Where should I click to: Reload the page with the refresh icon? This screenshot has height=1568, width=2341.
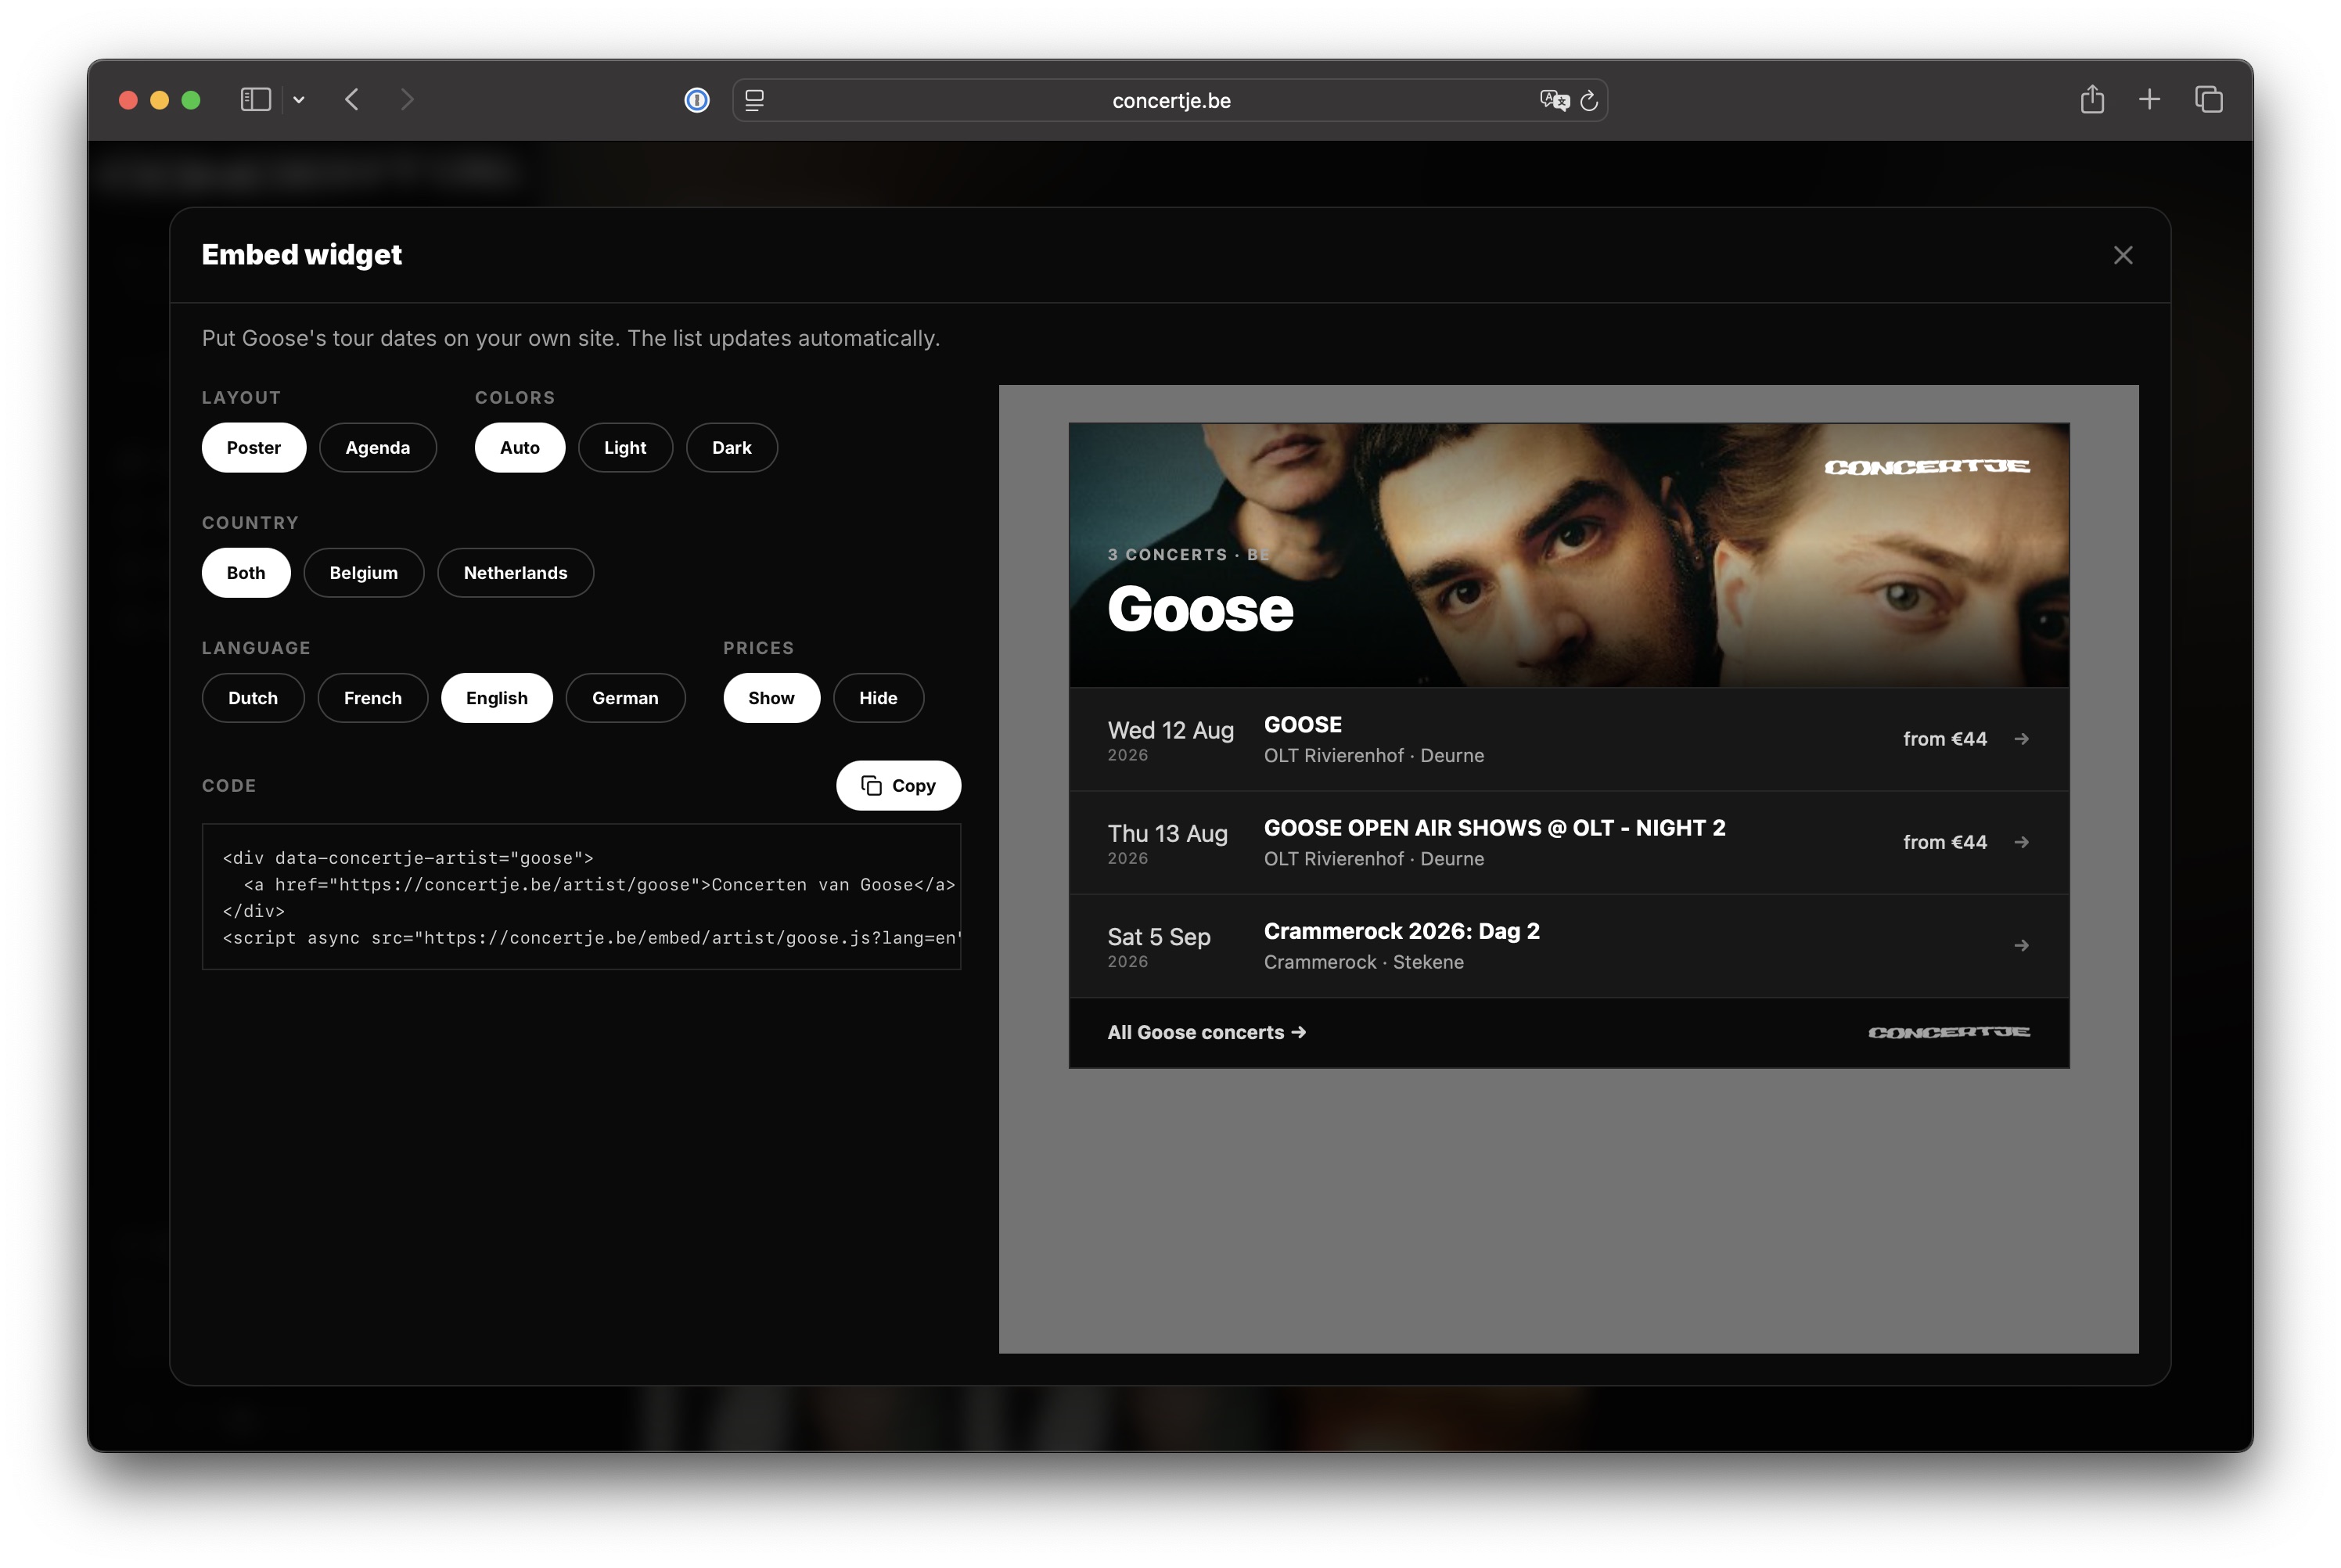1589,100
